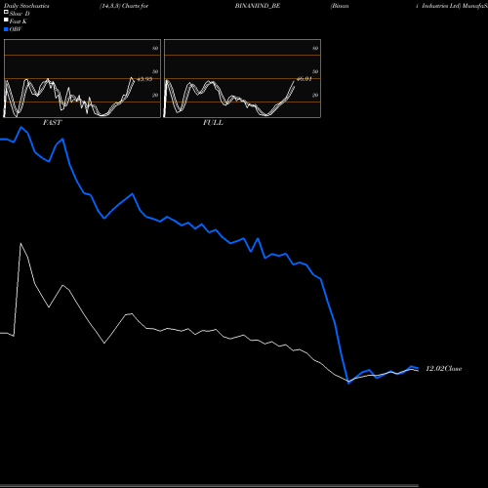Click the horizontal scrollbar at the bottom
Image resolution: width=488 pixels, height=488 pixels.
209,486
